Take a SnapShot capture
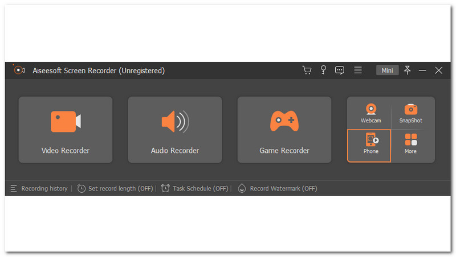The width and height of the screenshot is (456, 257). point(410,113)
